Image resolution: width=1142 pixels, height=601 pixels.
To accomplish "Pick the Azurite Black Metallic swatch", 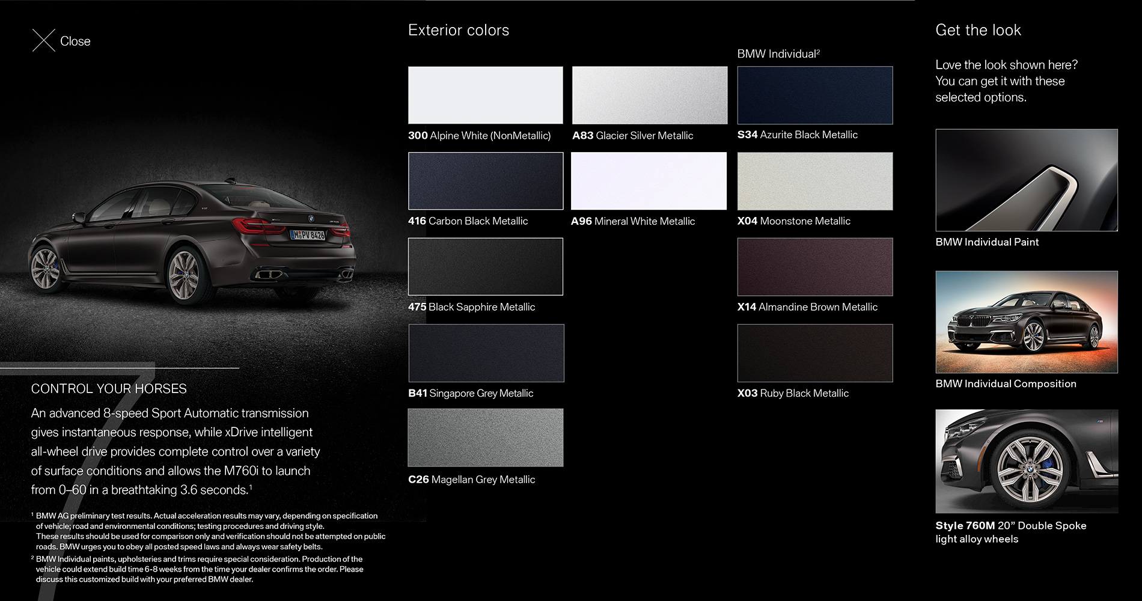I will (815, 95).
